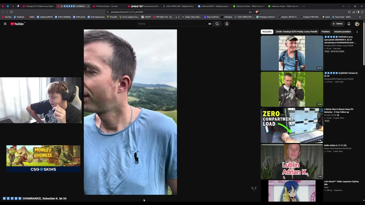Screen dimensions: 365x205
Task: Open the RV with Tito DIY channel link
Action: point(331,115)
